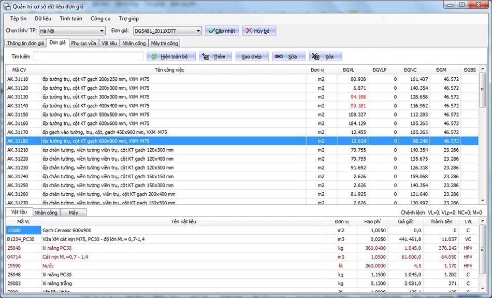492x298 pixels.
Task: Open the Tệp tin menu
Action: (x=18, y=18)
